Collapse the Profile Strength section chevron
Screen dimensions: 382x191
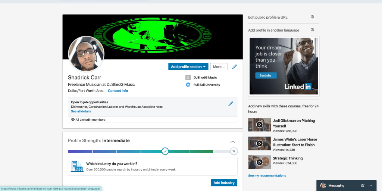[x=233, y=142]
